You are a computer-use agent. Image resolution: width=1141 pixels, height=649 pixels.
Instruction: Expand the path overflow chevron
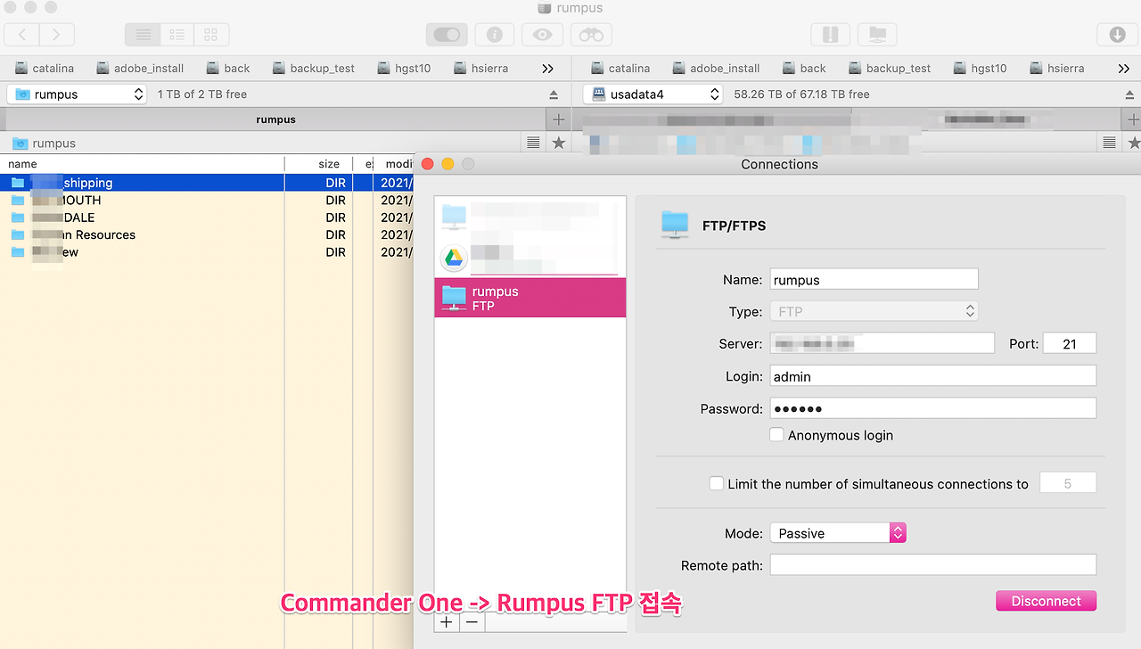tap(546, 68)
